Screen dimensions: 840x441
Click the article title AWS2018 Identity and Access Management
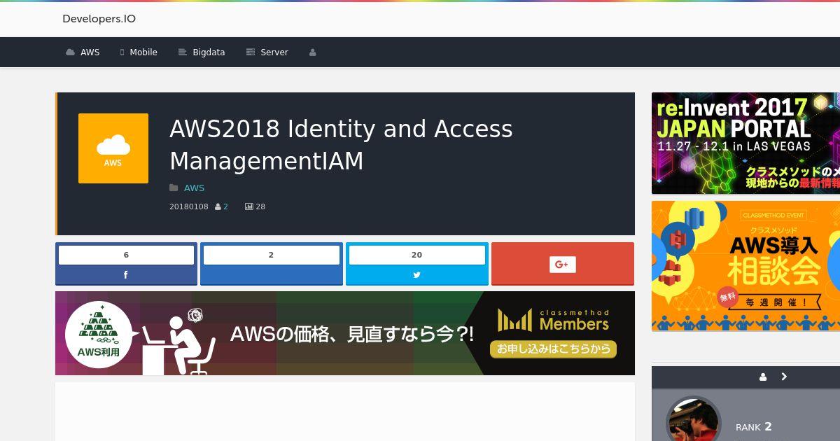pyautogui.click(x=341, y=145)
